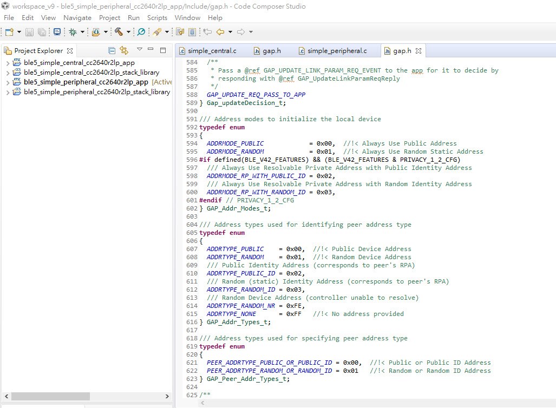Click the Search magnifier toolbar icon
556x408 pixels.
pyautogui.click(x=141, y=32)
